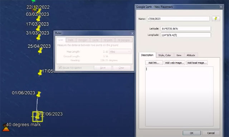This screenshot has width=229, height=137.
Task: Toggle the Mouse Navigation checkbox
Action: (60, 68)
